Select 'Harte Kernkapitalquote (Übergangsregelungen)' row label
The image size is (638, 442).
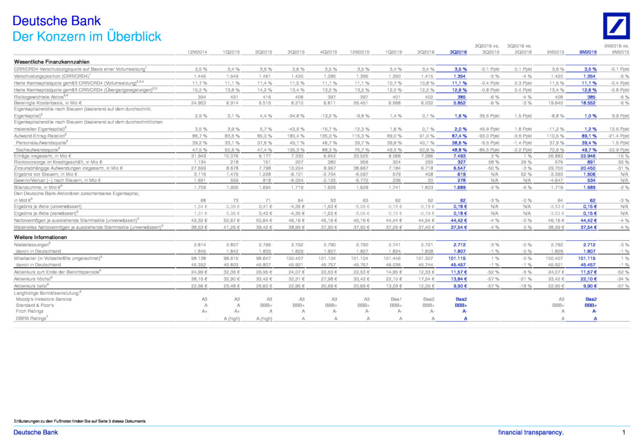tap(86, 90)
